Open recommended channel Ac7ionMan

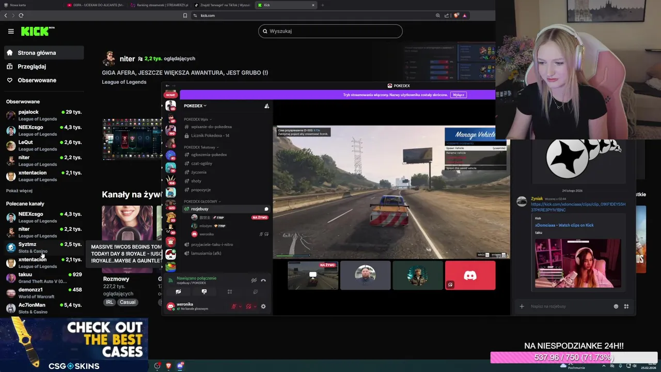pyautogui.click(x=44, y=308)
